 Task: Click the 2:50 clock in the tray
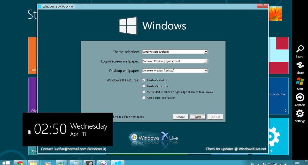coord(297,162)
